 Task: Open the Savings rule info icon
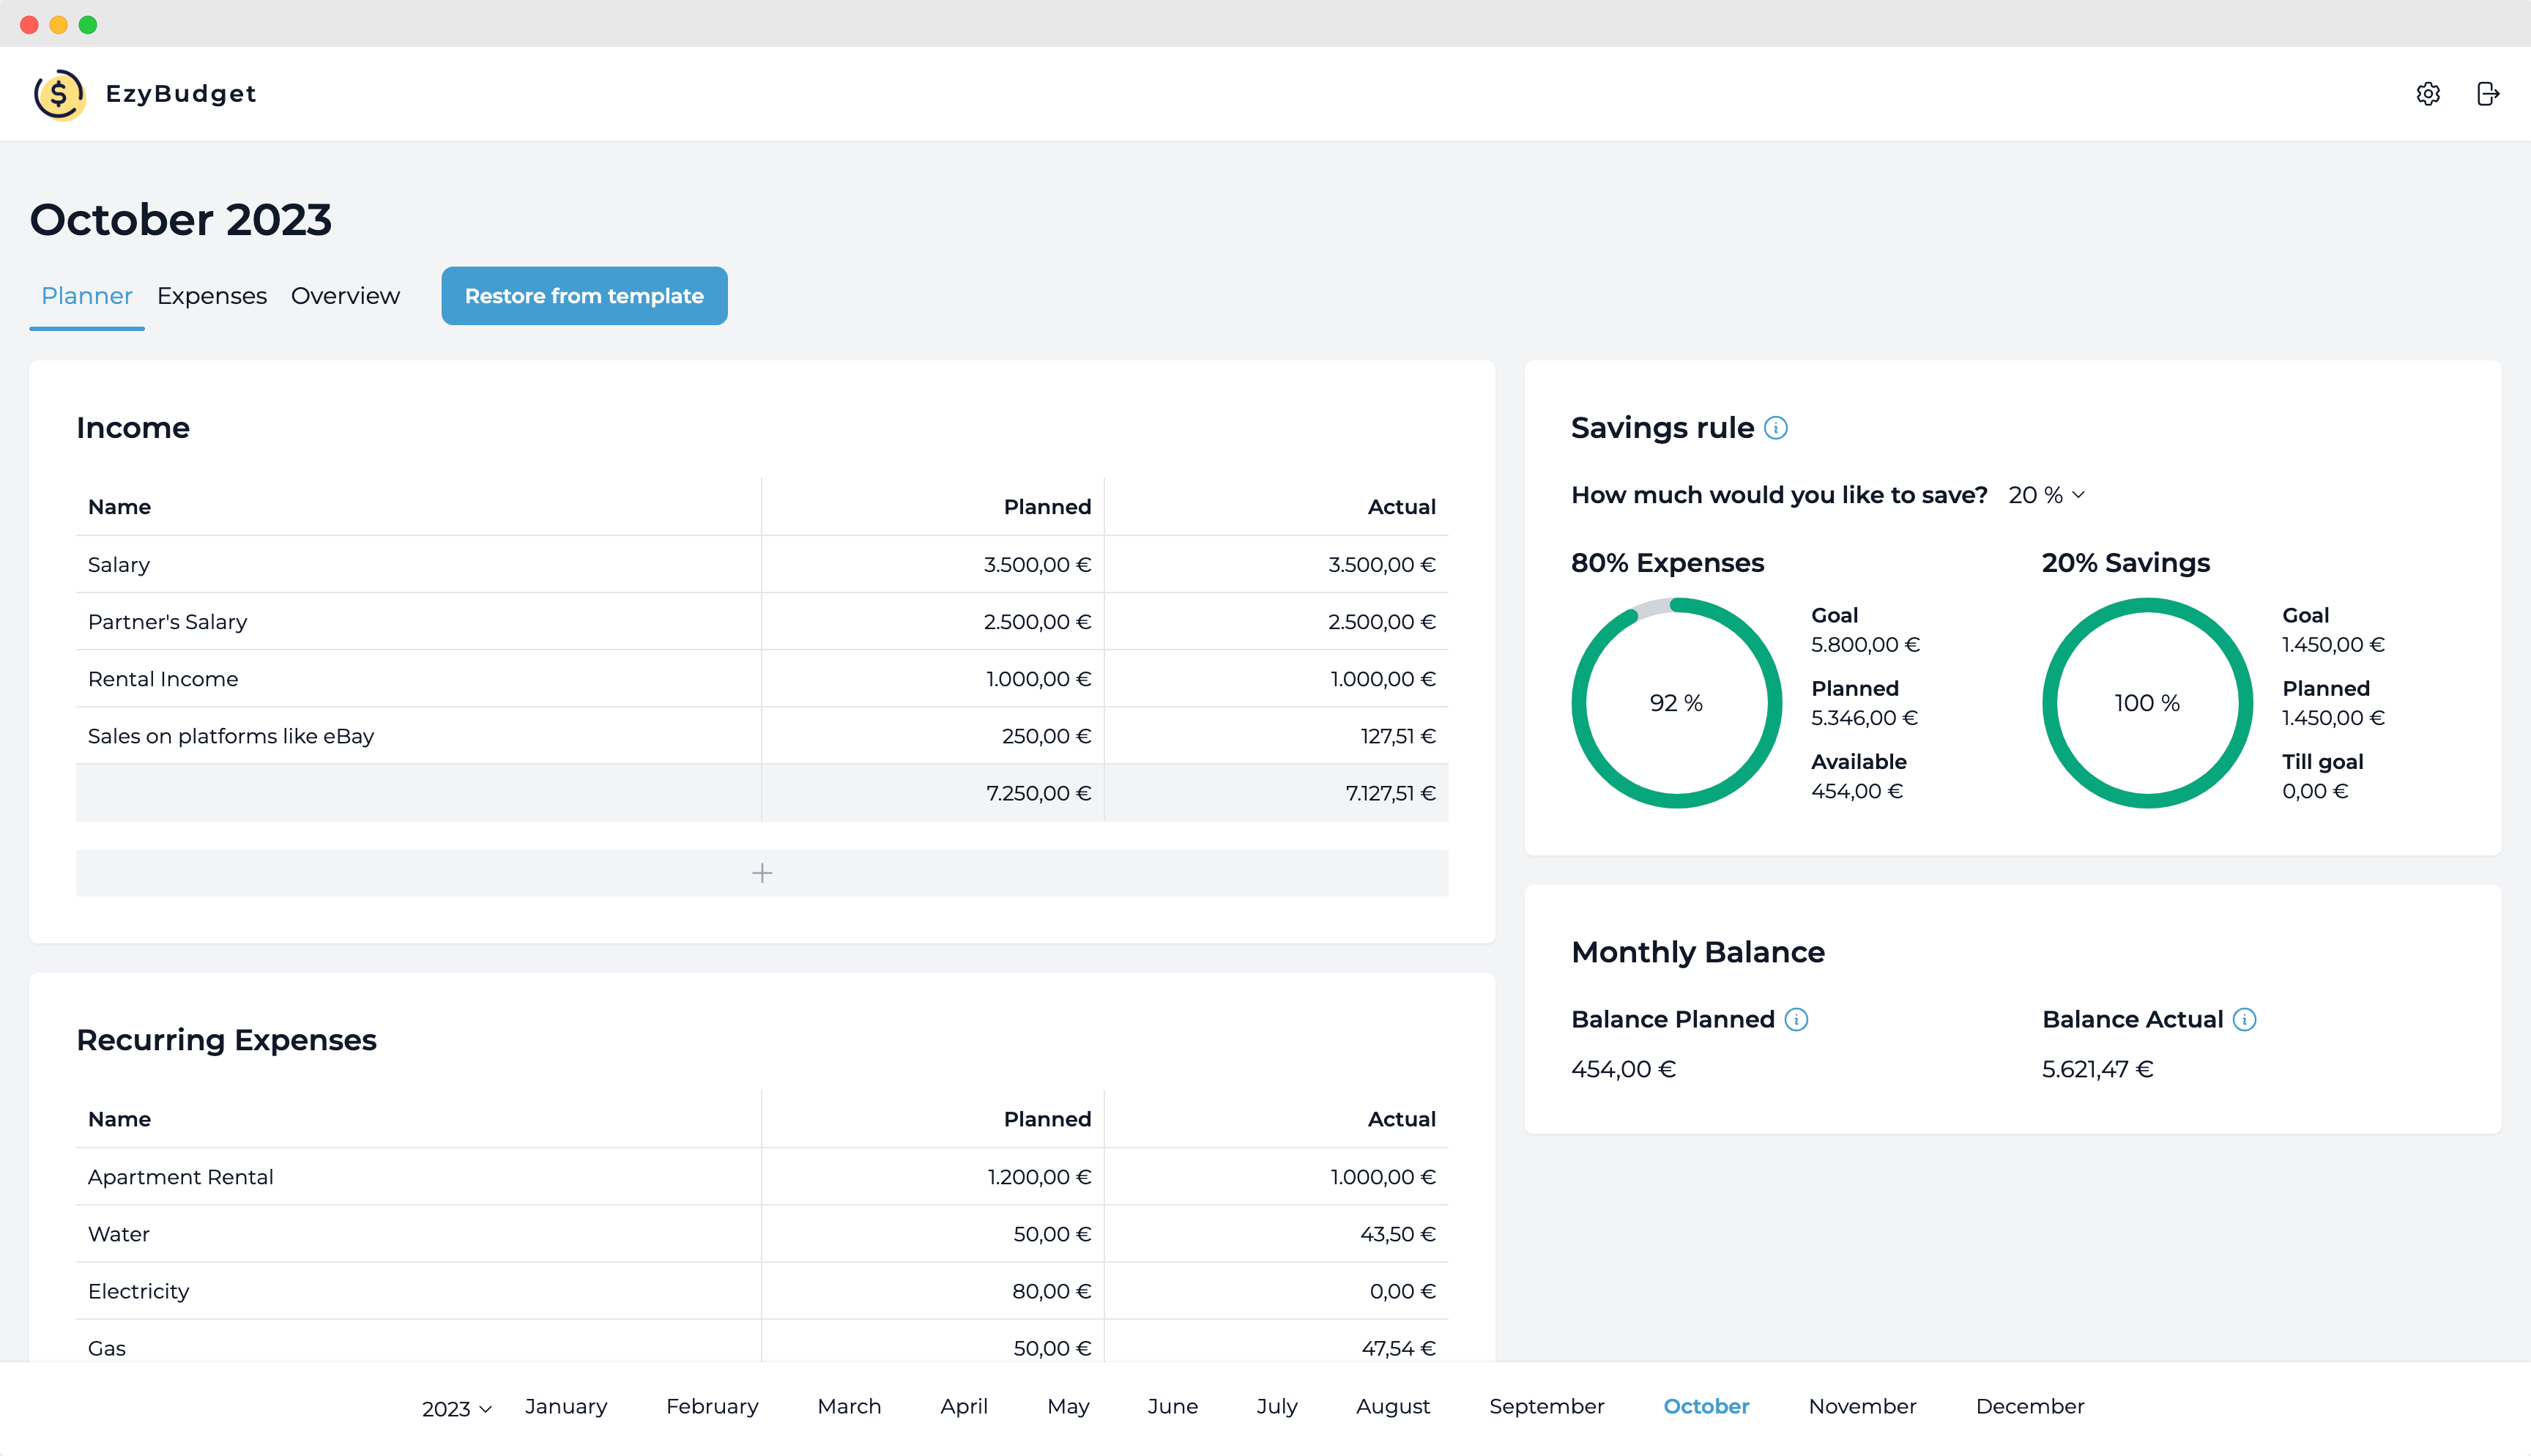[1776, 428]
